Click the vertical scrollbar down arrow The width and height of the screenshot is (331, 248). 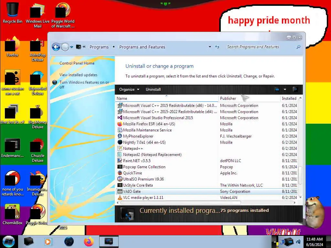point(300,197)
